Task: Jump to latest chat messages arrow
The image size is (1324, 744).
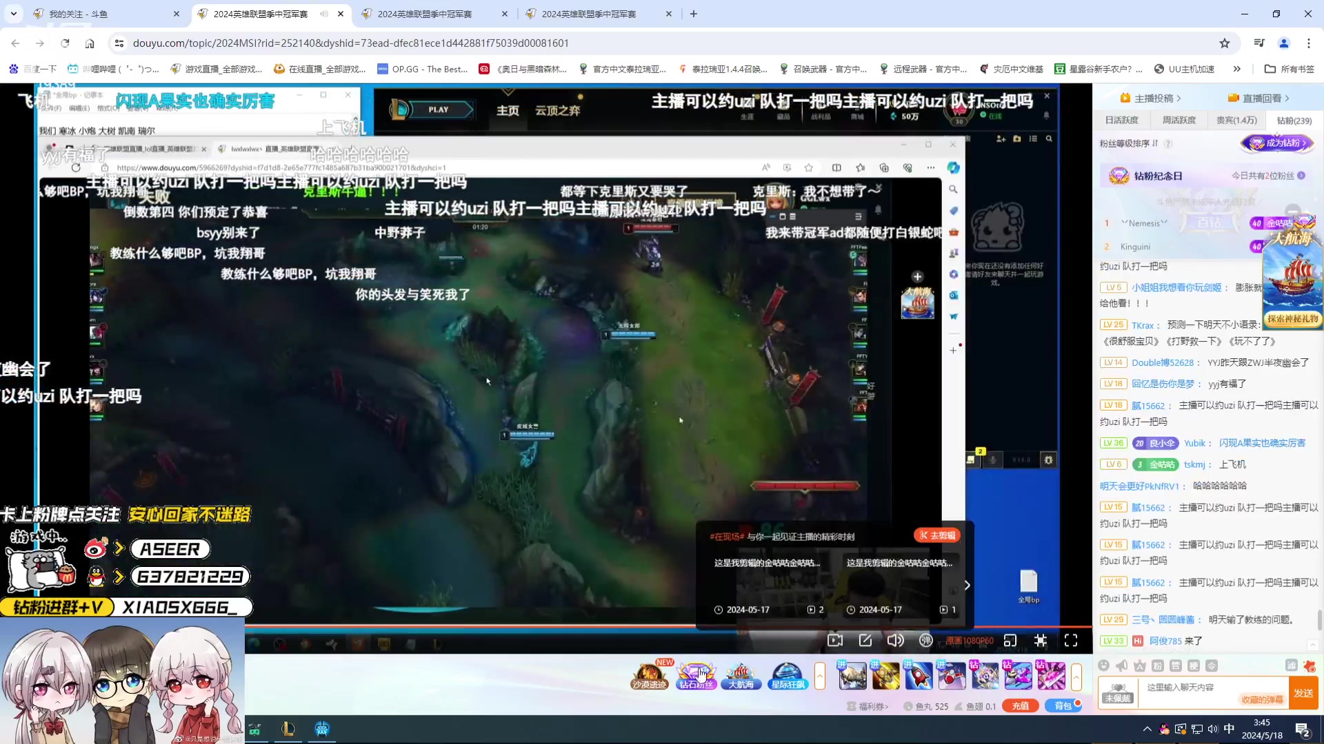Action: pyautogui.click(x=1312, y=645)
